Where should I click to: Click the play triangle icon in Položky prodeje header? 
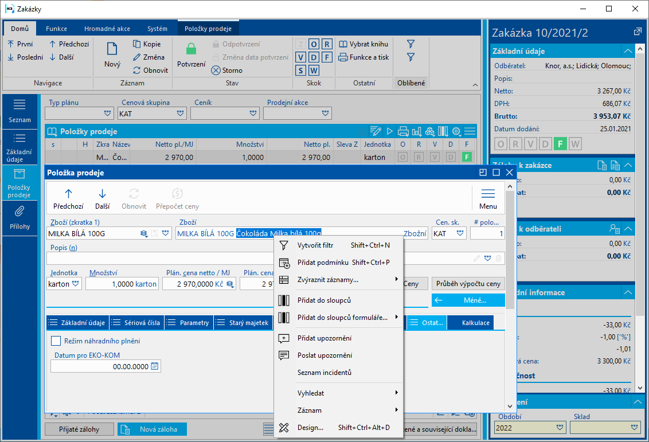[389, 132]
